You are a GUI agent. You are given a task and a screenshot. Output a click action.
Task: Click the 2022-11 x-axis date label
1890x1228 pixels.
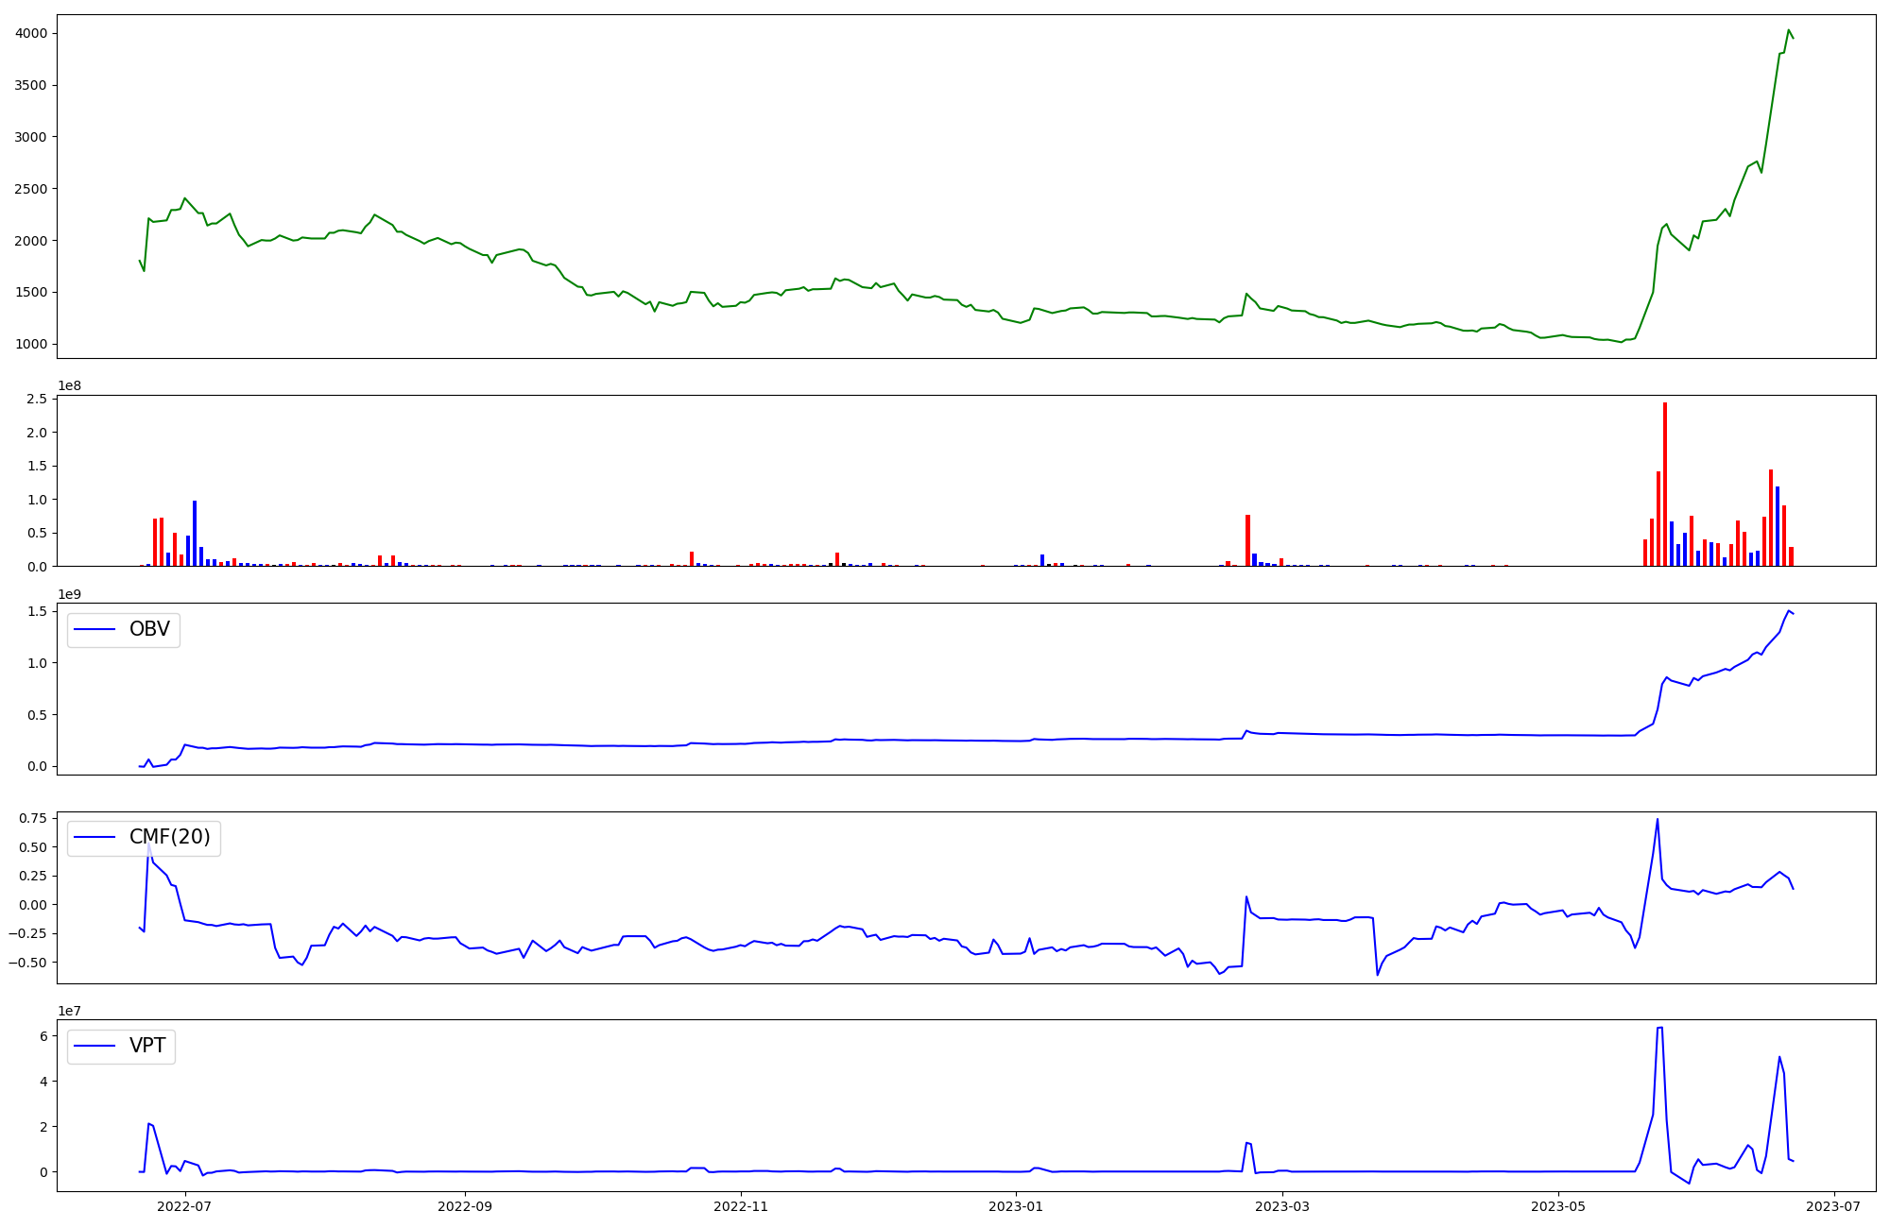[741, 1206]
